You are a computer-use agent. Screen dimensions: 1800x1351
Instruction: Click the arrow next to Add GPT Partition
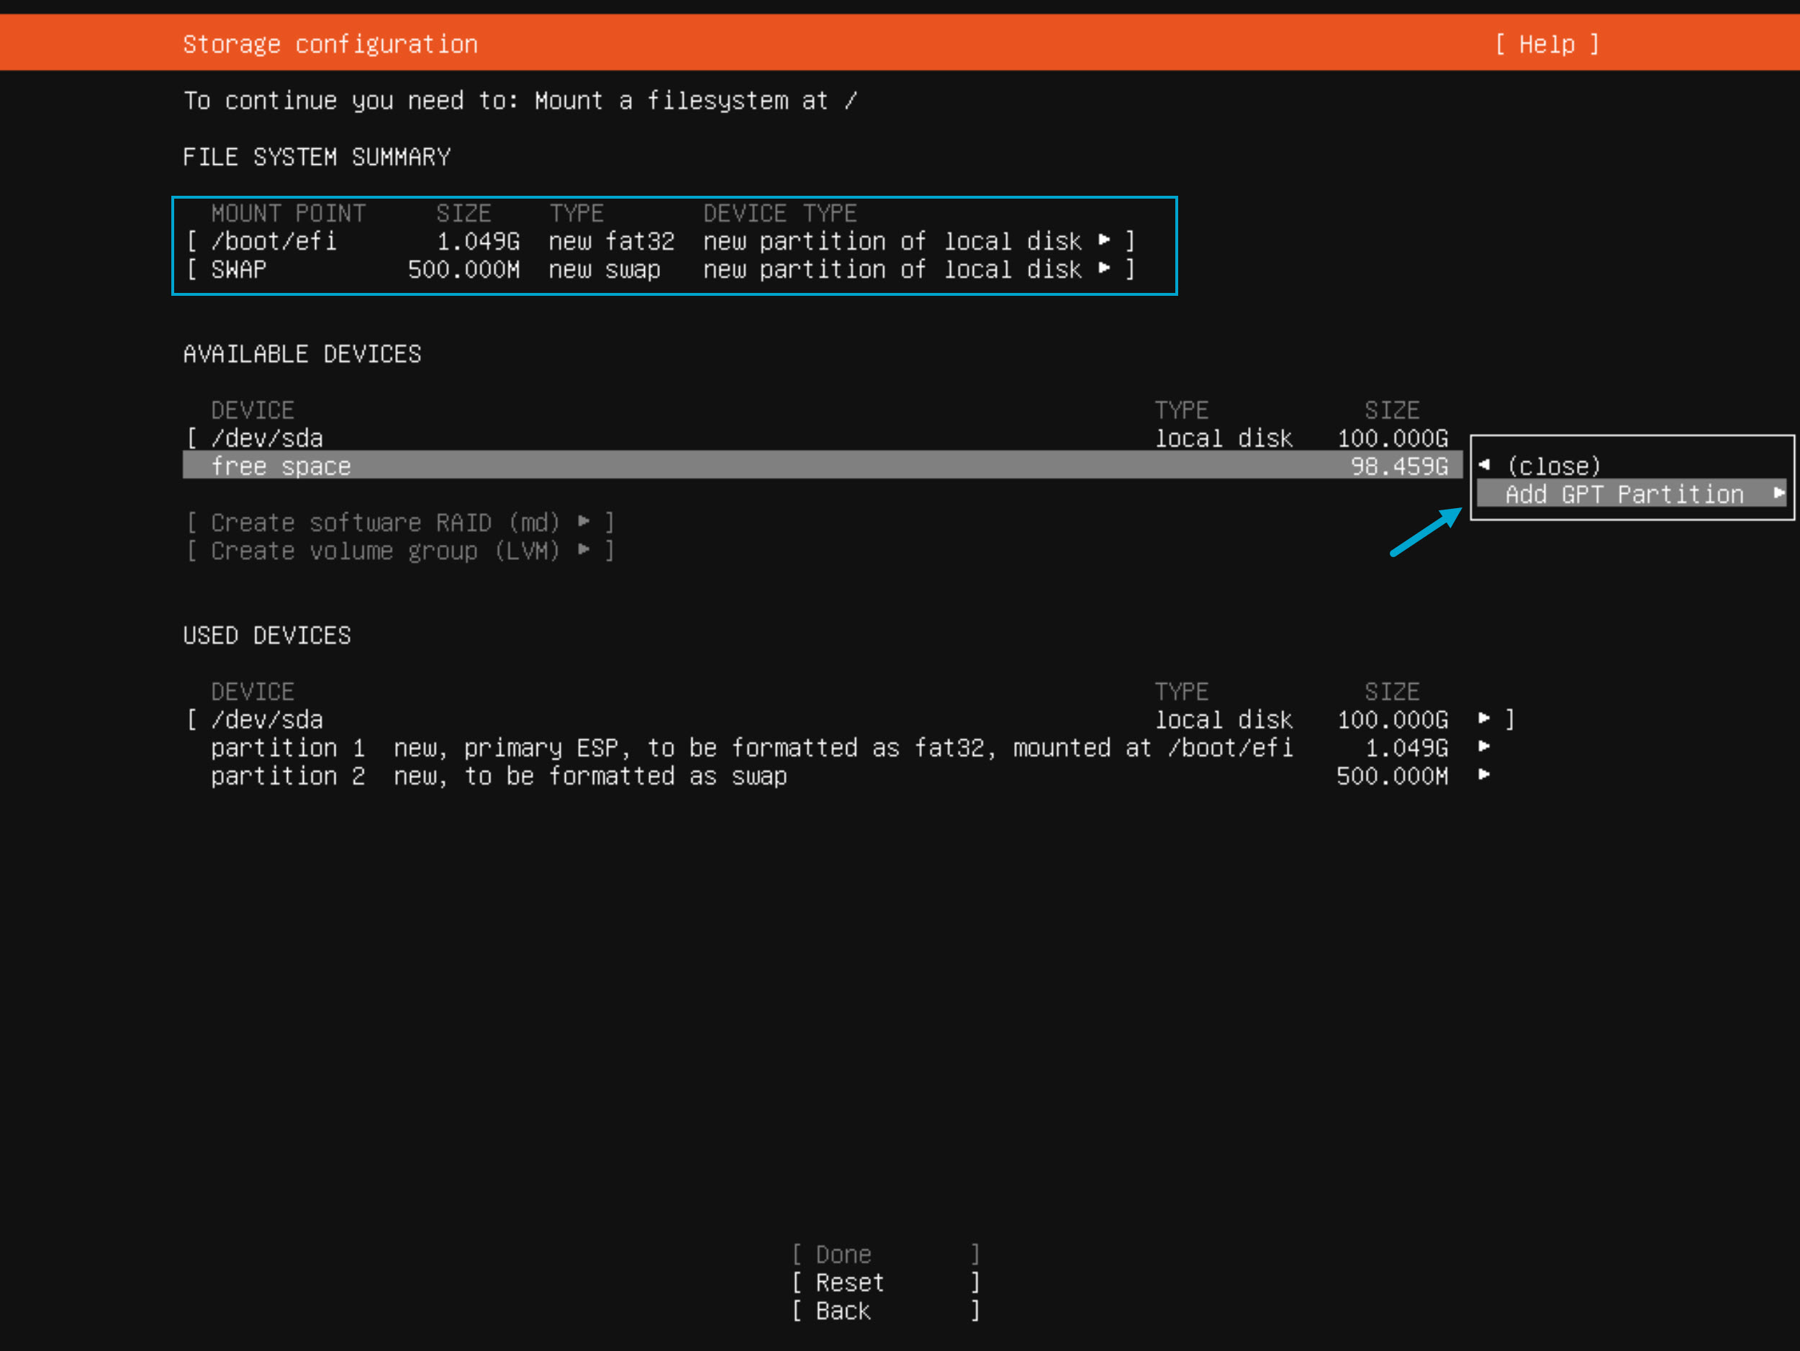pyautogui.click(x=1779, y=493)
